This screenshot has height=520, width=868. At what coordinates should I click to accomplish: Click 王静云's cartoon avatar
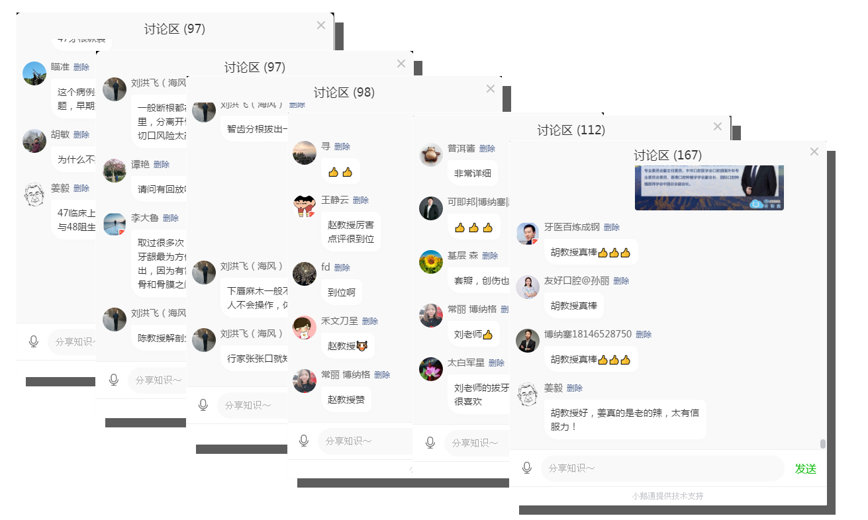coord(305,206)
